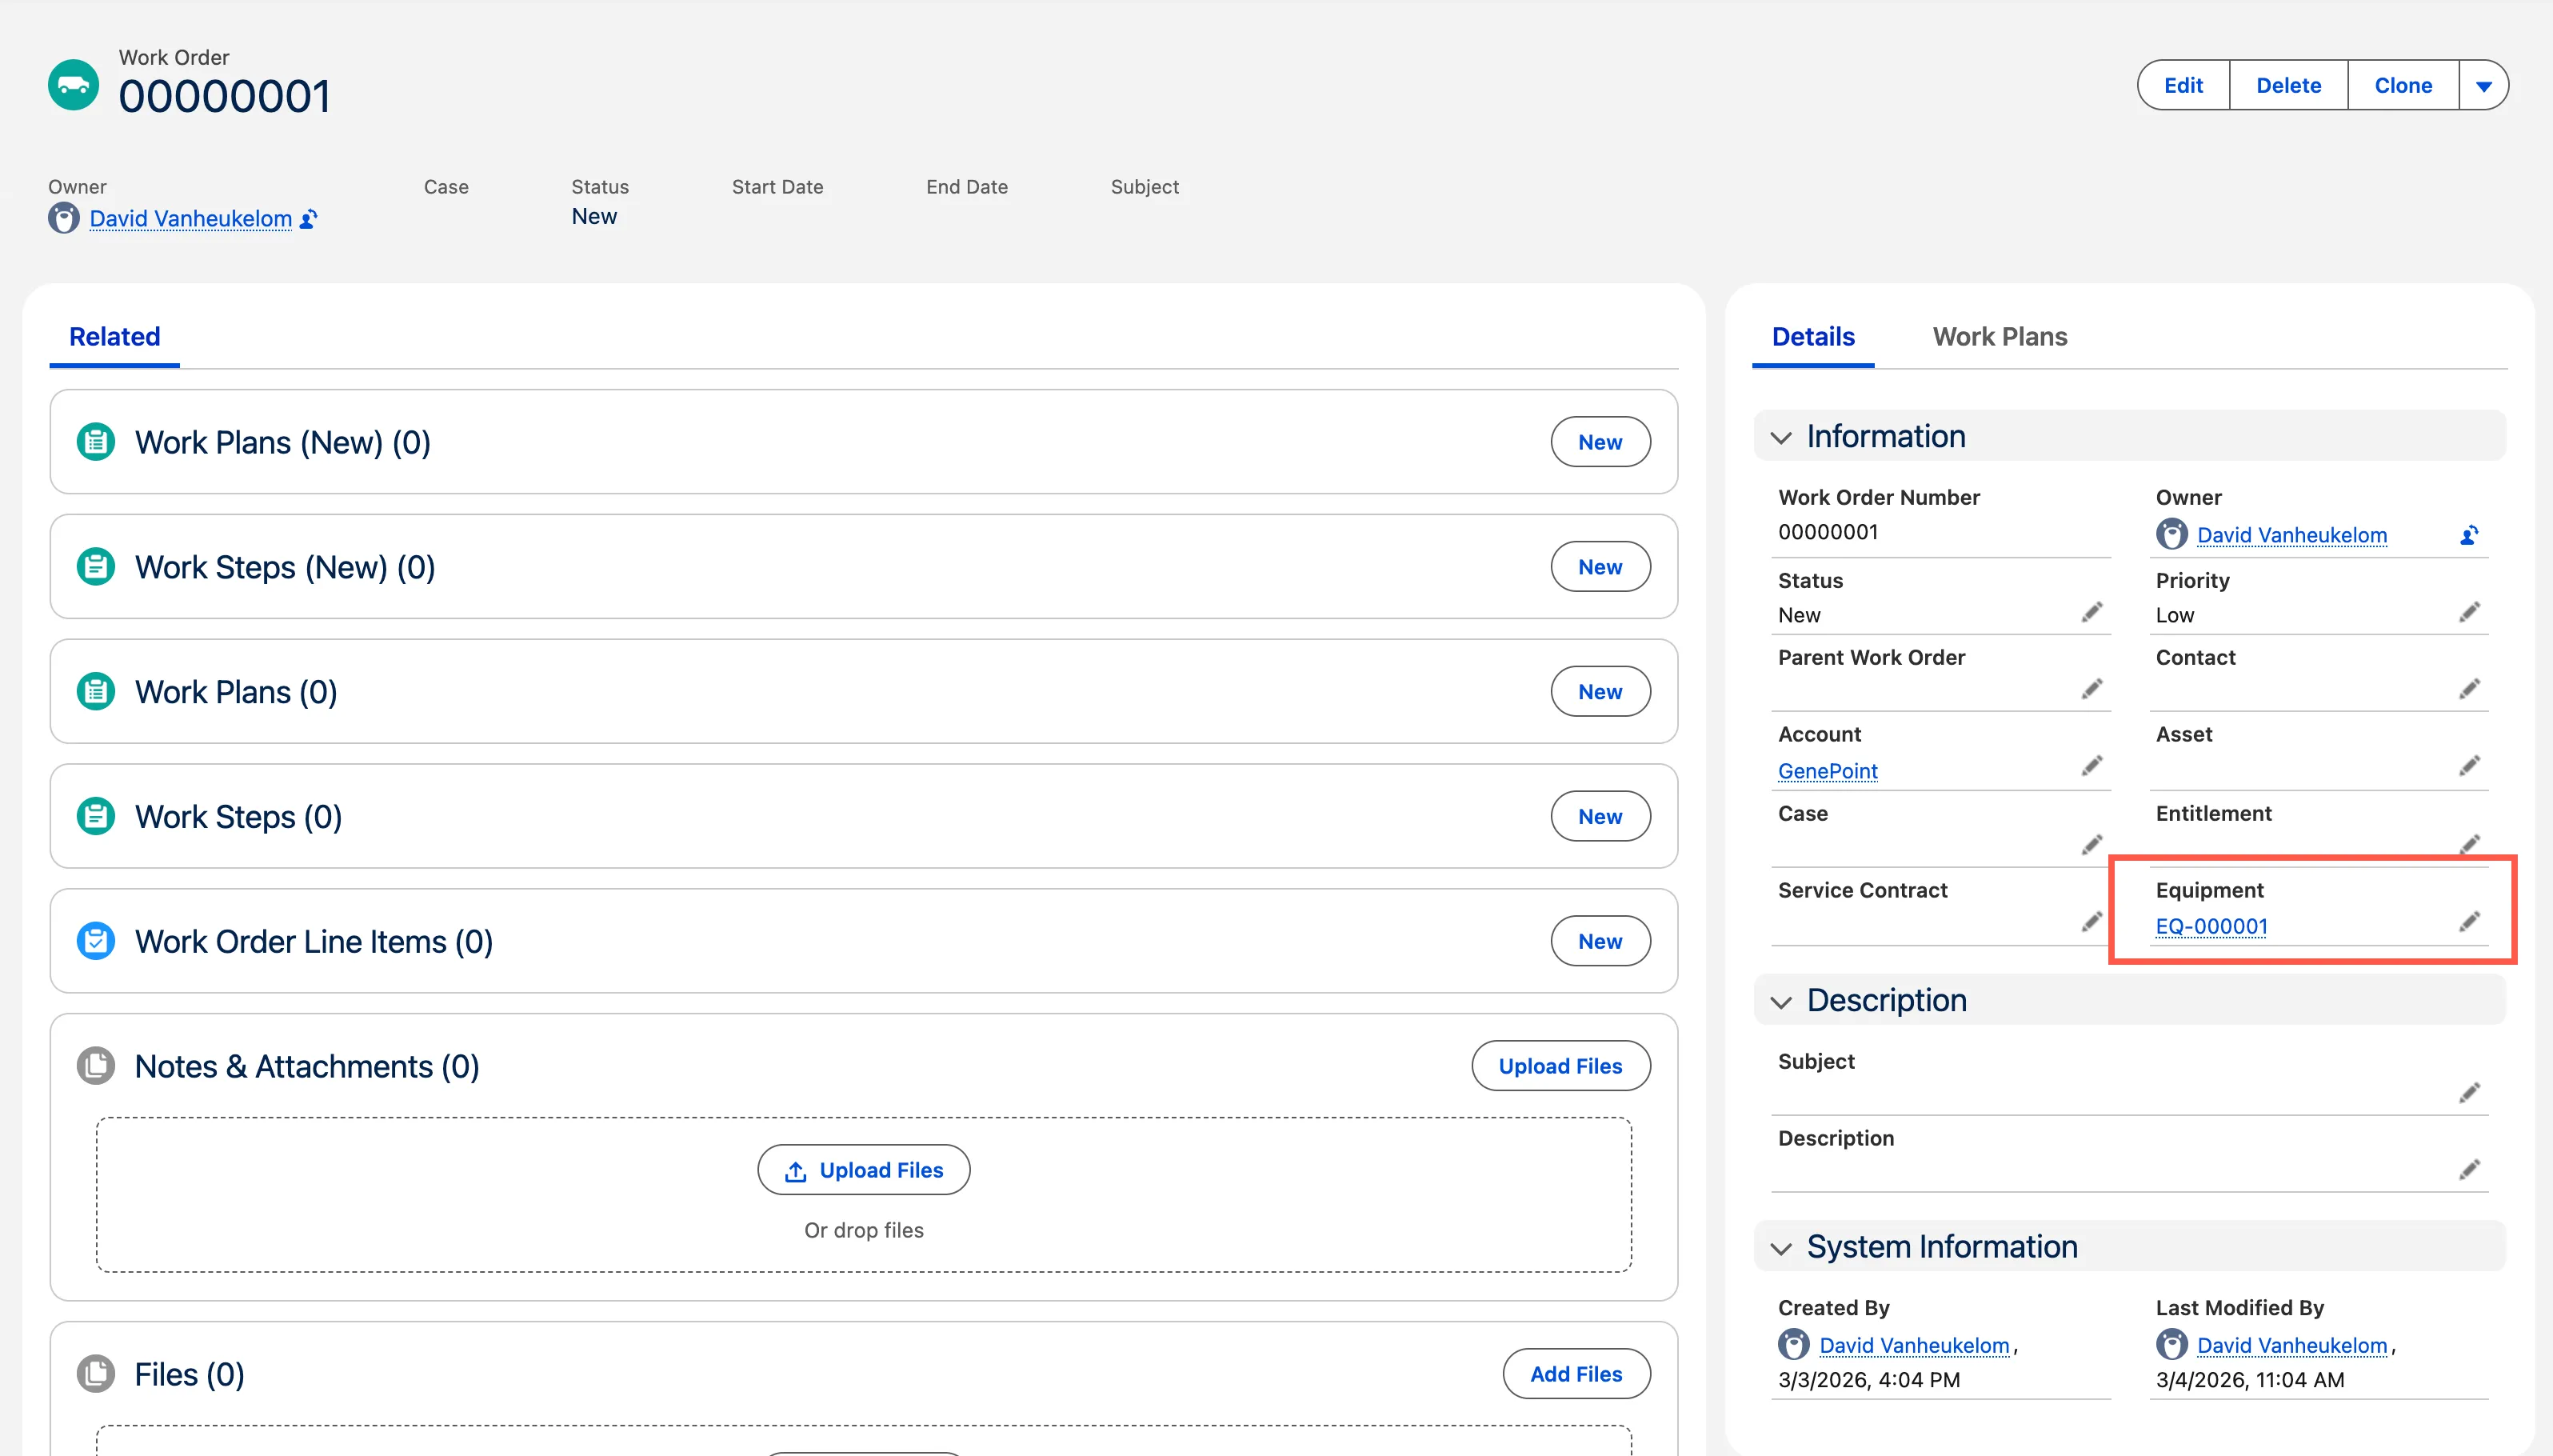This screenshot has width=2553, height=1456.
Task: Collapse the System Information section
Action: click(1780, 1248)
